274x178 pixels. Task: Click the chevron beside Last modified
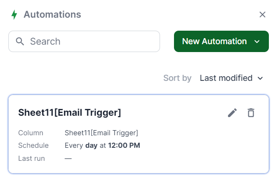pyautogui.click(x=260, y=79)
